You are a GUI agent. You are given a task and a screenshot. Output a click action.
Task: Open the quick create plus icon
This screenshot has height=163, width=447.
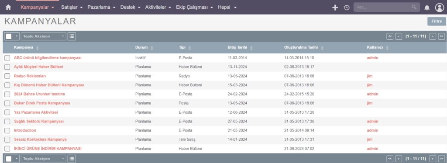tap(335, 8)
